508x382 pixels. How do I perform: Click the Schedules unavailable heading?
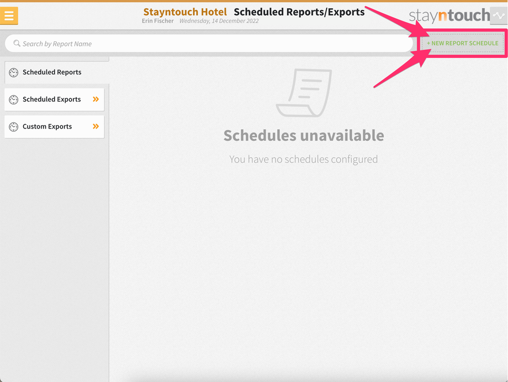point(304,135)
